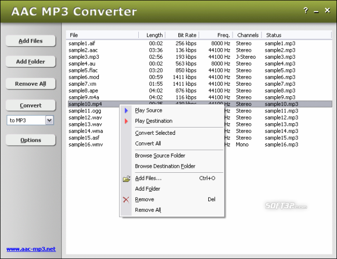
Task: Choose Add Files... in the context menu
Action: click(148, 178)
